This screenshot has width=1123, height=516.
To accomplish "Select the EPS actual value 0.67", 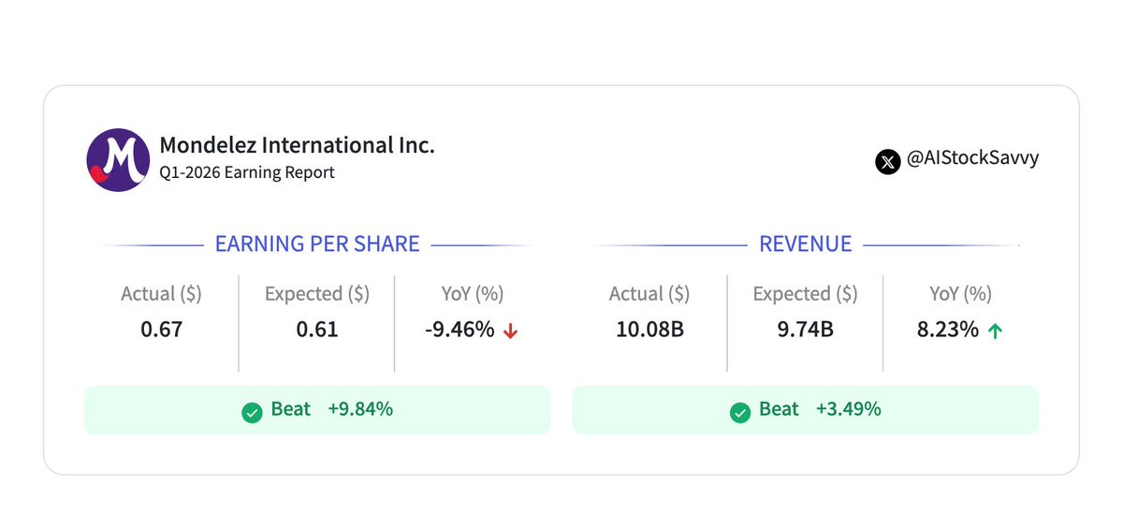I will 161,330.
